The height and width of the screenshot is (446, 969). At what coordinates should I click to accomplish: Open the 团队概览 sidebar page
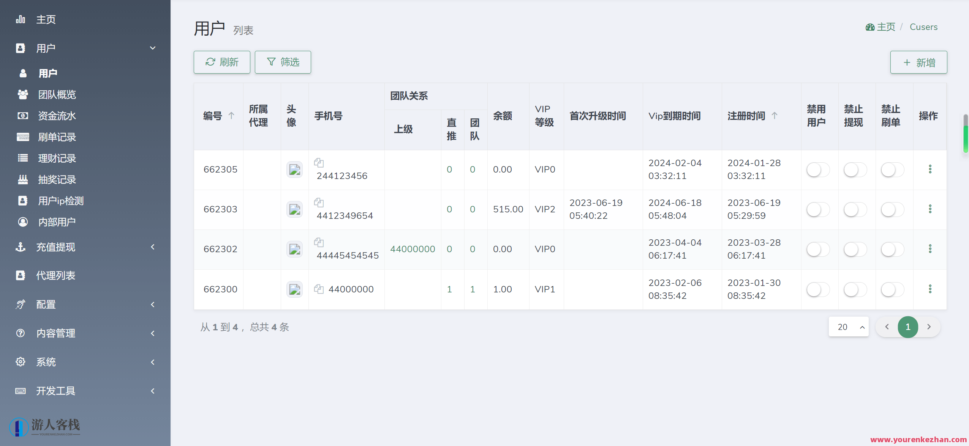[57, 94]
